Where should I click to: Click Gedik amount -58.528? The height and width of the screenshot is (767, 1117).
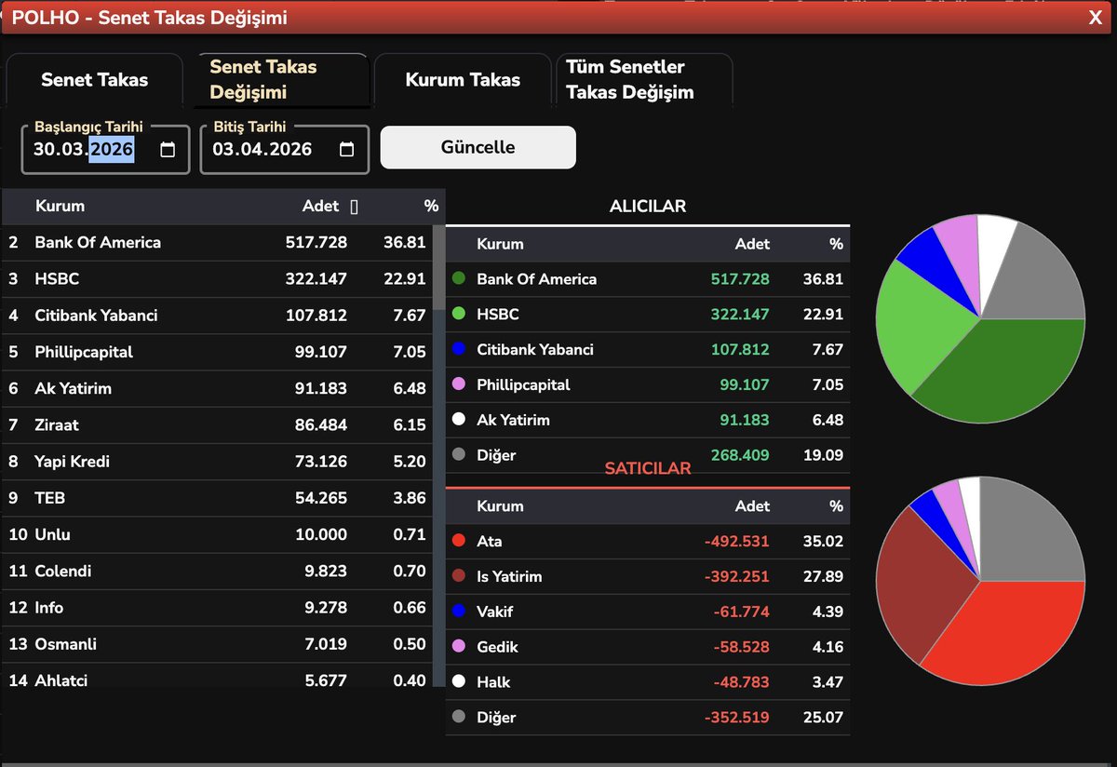741,647
